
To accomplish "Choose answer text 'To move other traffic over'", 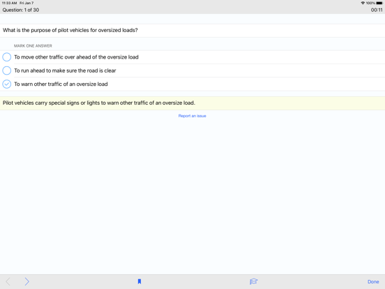I will [x=76, y=57].
